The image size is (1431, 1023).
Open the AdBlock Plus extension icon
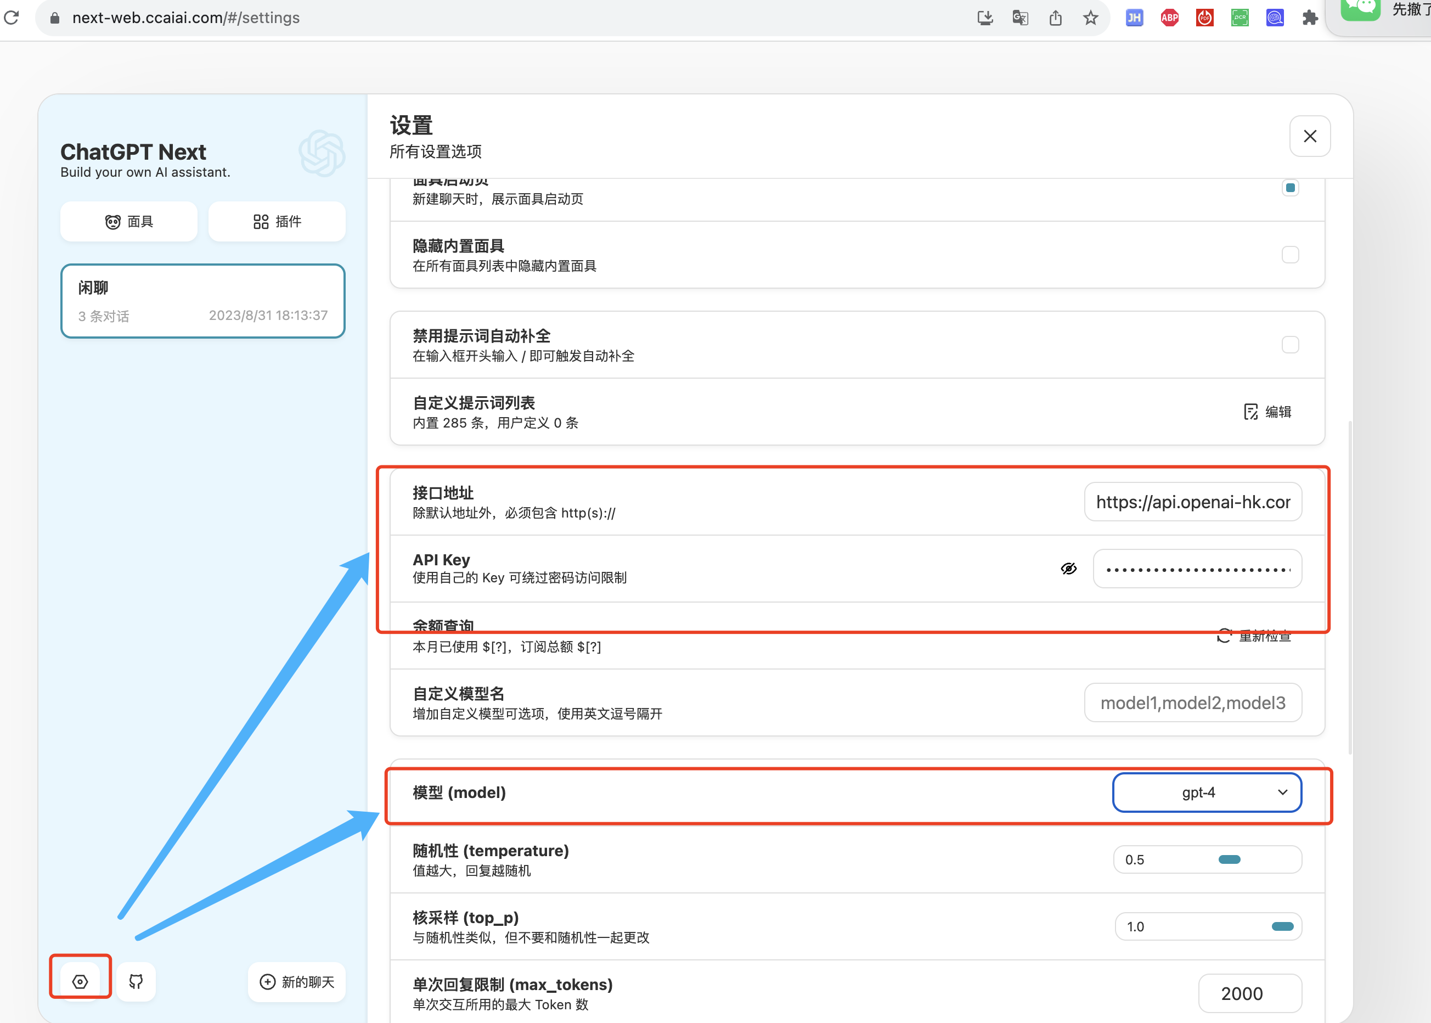(1169, 18)
